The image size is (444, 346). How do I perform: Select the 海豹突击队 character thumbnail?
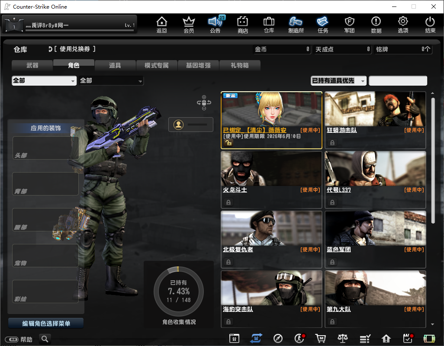point(271,288)
